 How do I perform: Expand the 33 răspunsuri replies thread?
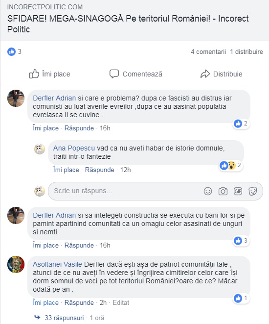pyautogui.click(x=64, y=318)
